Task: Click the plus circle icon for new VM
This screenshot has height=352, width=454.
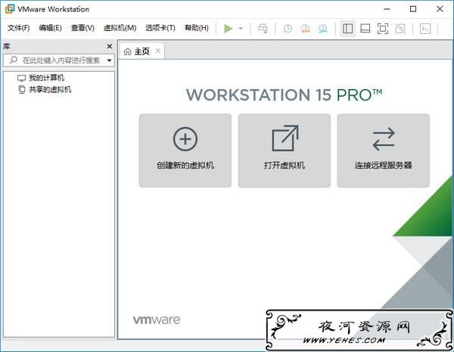Action: [x=185, y=139]
